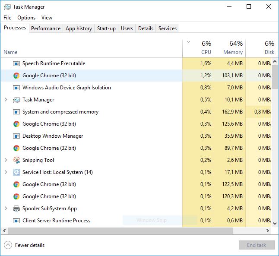Switch to the Details tab
Viewport: 279px width, 256px height.
(146, 28)
